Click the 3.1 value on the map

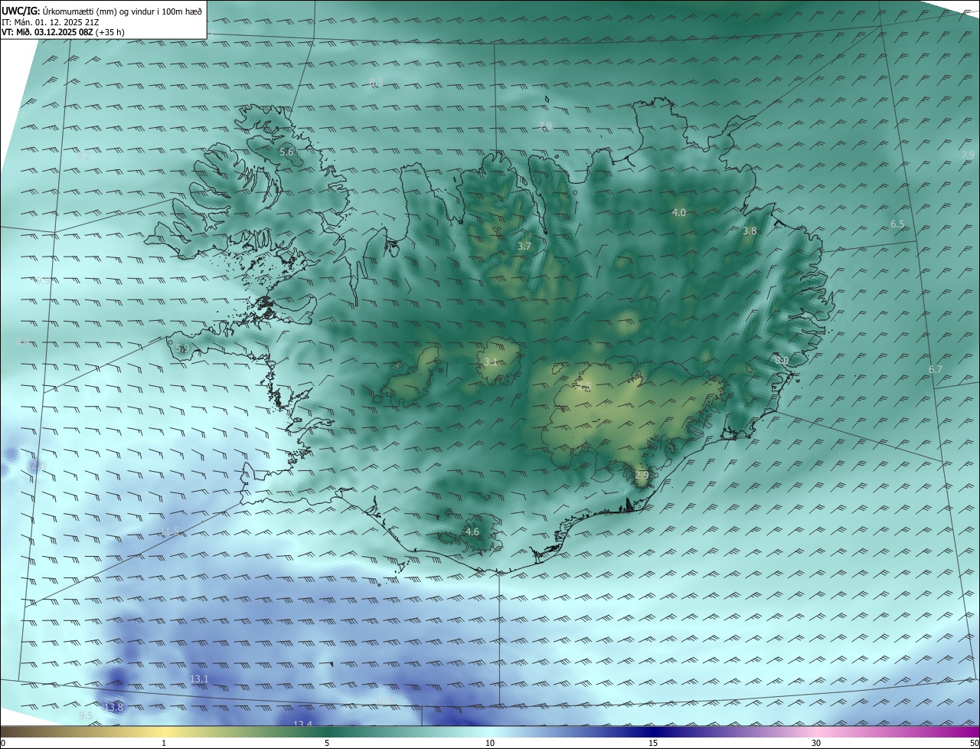click(x=491, y=361)
